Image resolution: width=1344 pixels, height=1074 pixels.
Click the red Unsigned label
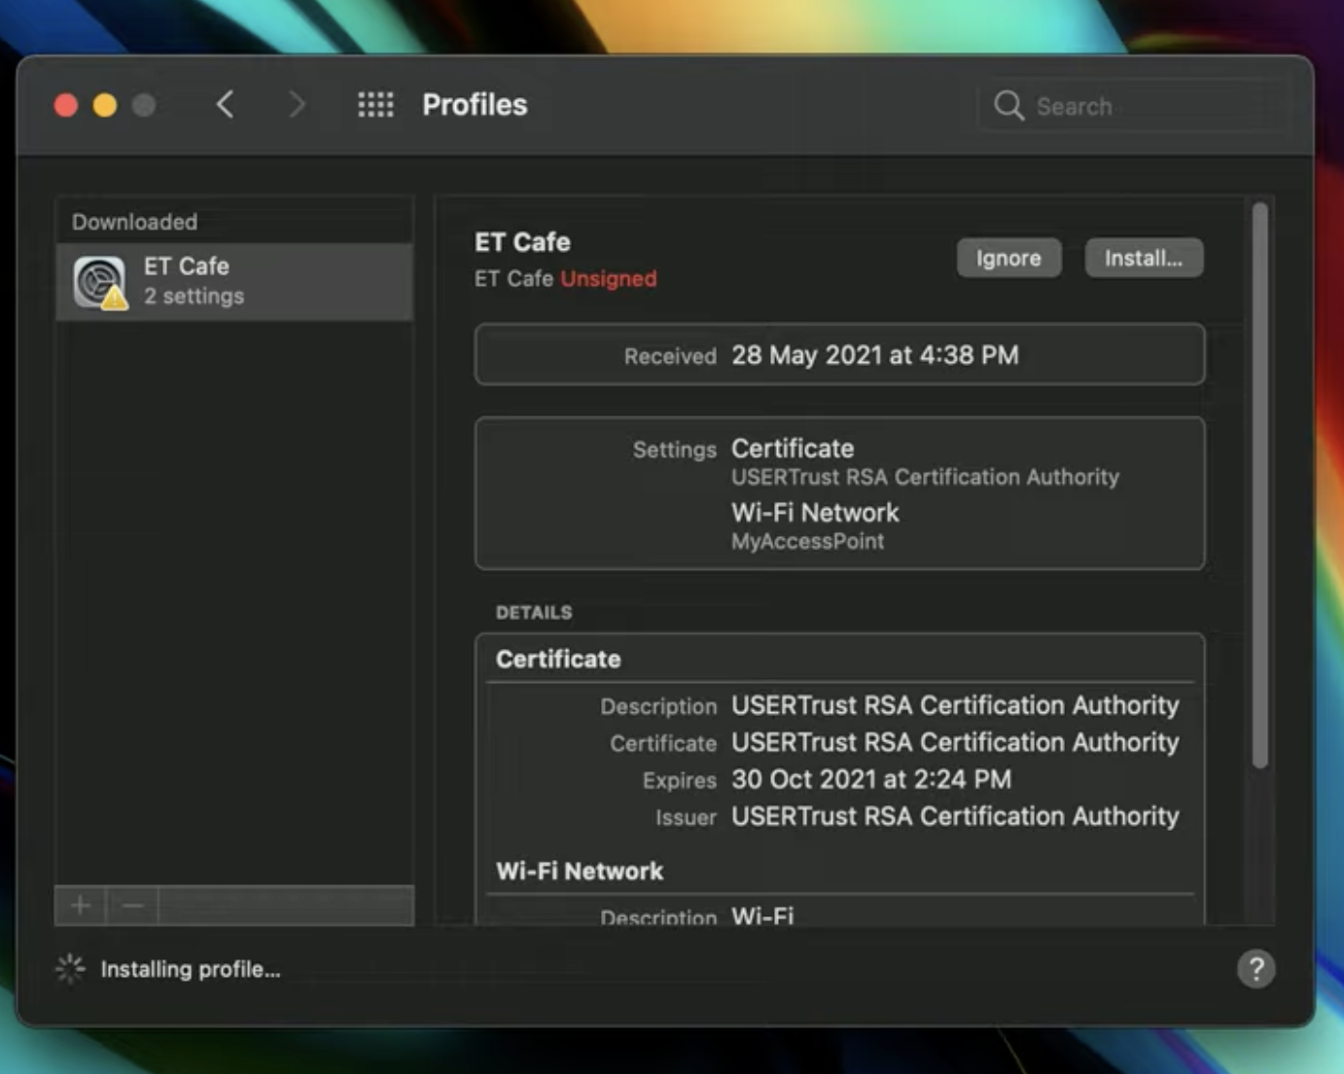pos(609,279)
